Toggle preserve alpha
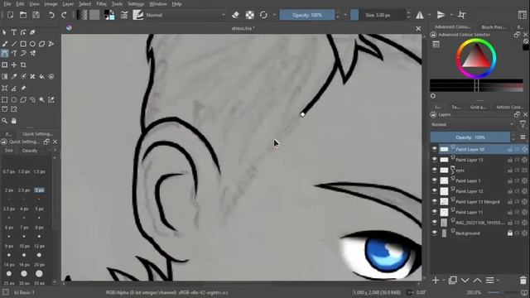This screenshot has width=530, height=298. [x=250, y=15]
